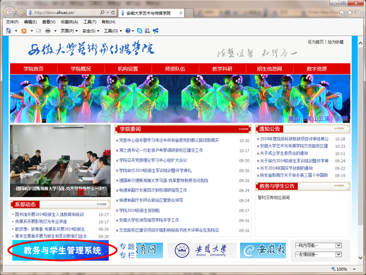Open the 100% zoom level control
366x275 pixels.
click(344, 269)
